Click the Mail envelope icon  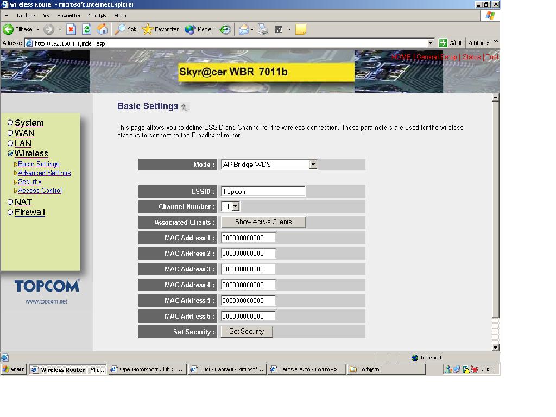coord(244,29)
